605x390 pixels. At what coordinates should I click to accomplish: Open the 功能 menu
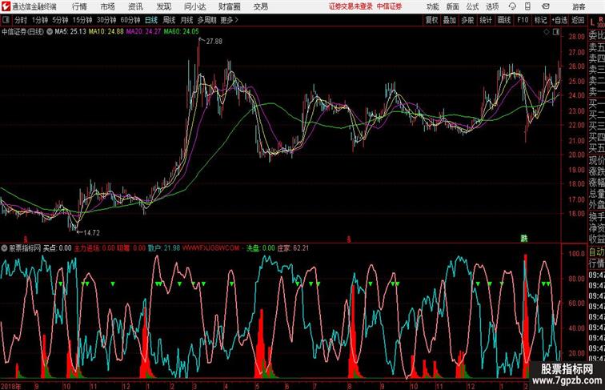[x=432, y=6]
